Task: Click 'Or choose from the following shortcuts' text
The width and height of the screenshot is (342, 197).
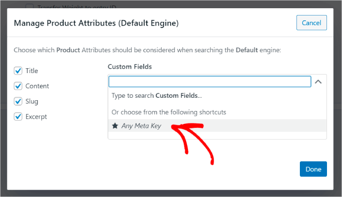Action: [169, 112]
